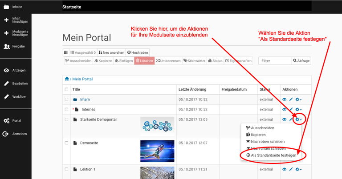View Intern row with eye icon
Image resolution: width=342 pixels, height=179 pixels.
point(284,99)
